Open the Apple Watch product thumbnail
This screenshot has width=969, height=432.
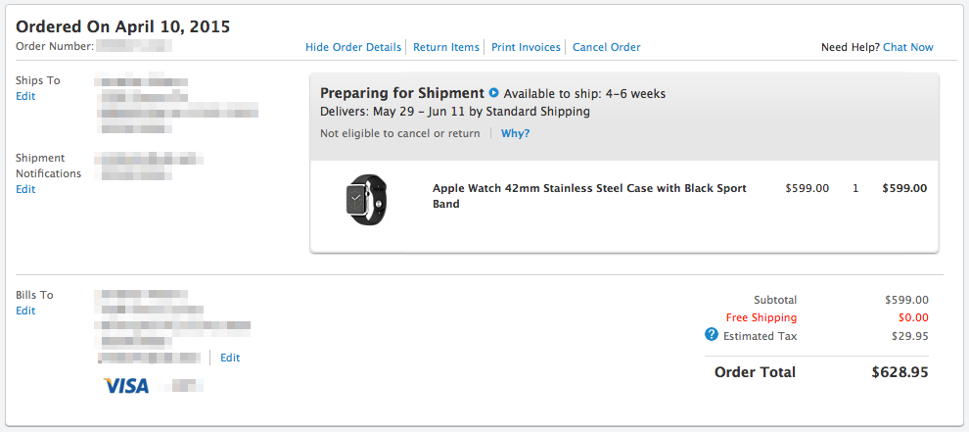366,199
